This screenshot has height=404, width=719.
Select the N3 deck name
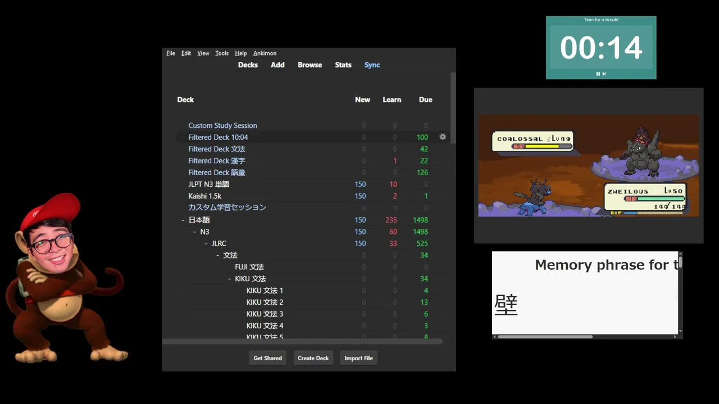[204, 232]
